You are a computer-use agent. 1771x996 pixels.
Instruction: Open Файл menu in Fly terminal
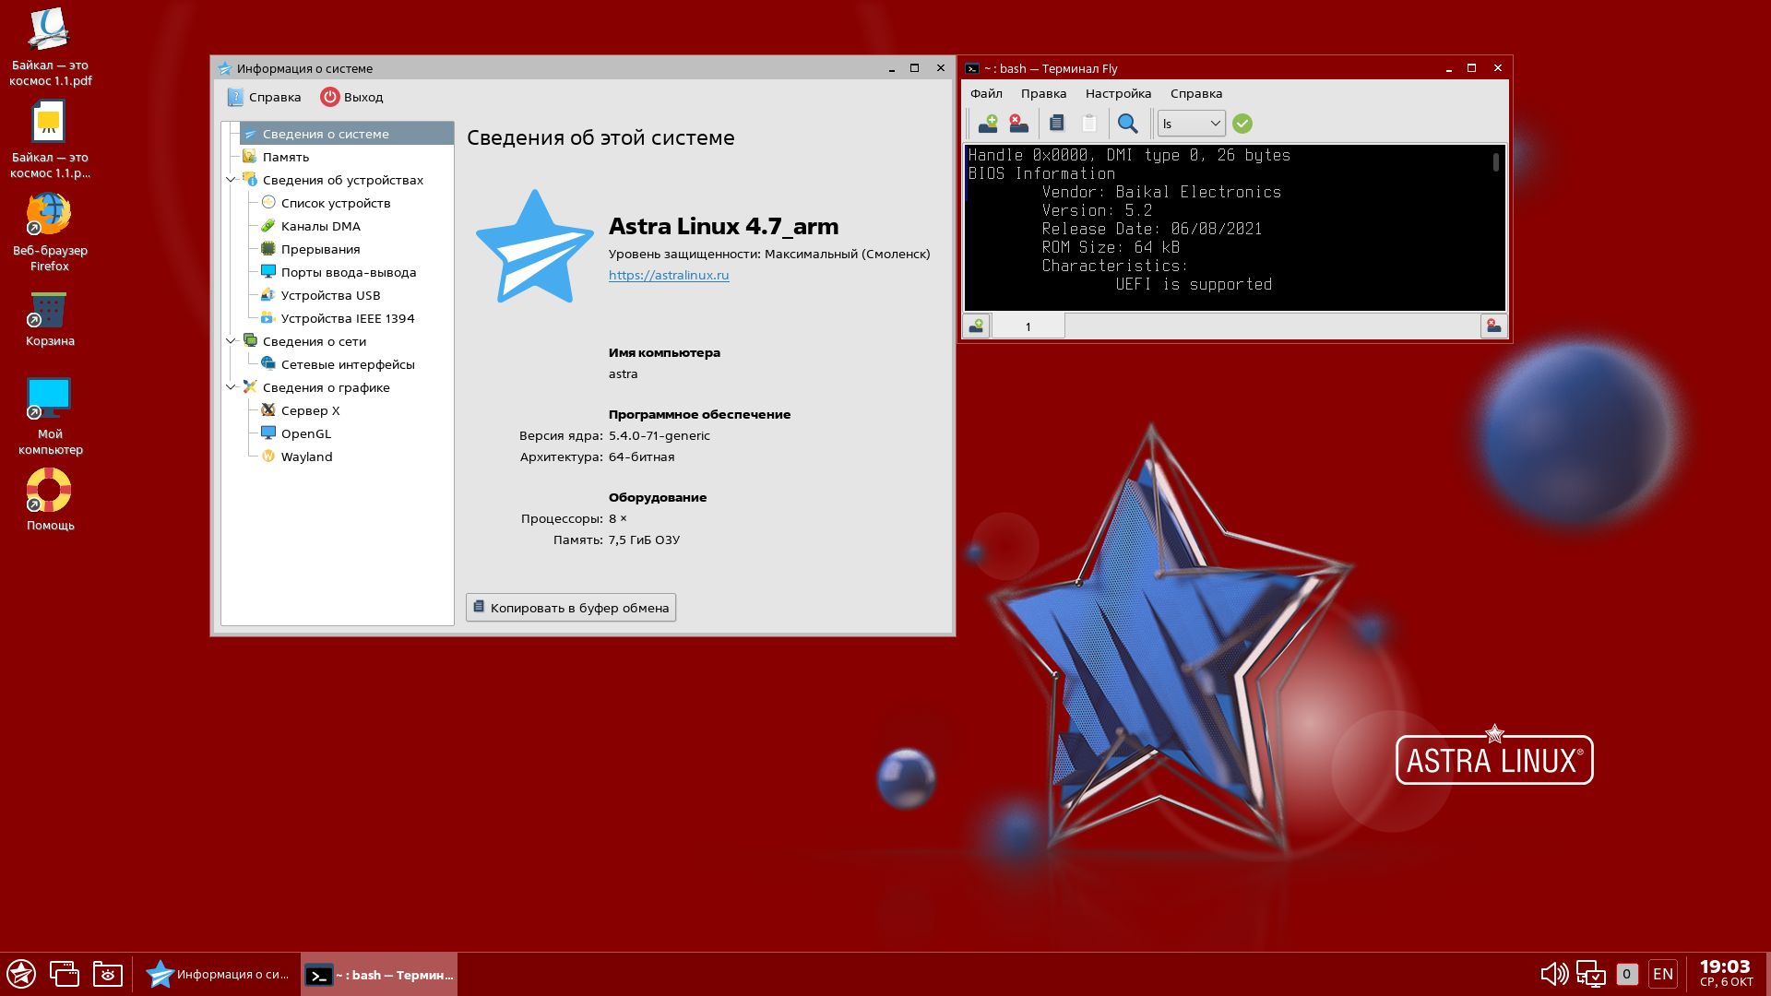[986, 93]
